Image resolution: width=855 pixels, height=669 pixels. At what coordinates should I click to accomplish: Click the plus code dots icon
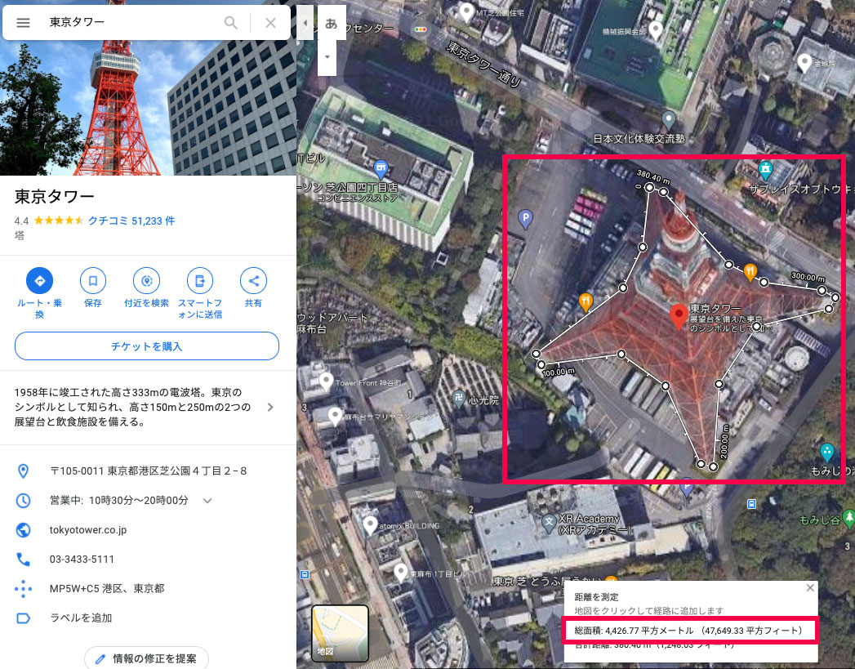click(23, 589)
